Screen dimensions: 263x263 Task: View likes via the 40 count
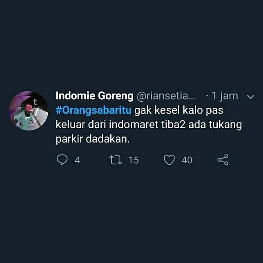click(x=187, y=160)
